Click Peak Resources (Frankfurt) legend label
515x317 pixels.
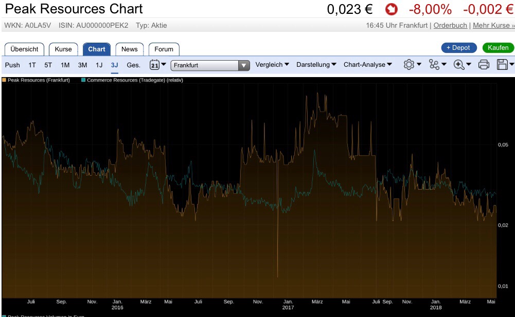(x=39, y=80)
